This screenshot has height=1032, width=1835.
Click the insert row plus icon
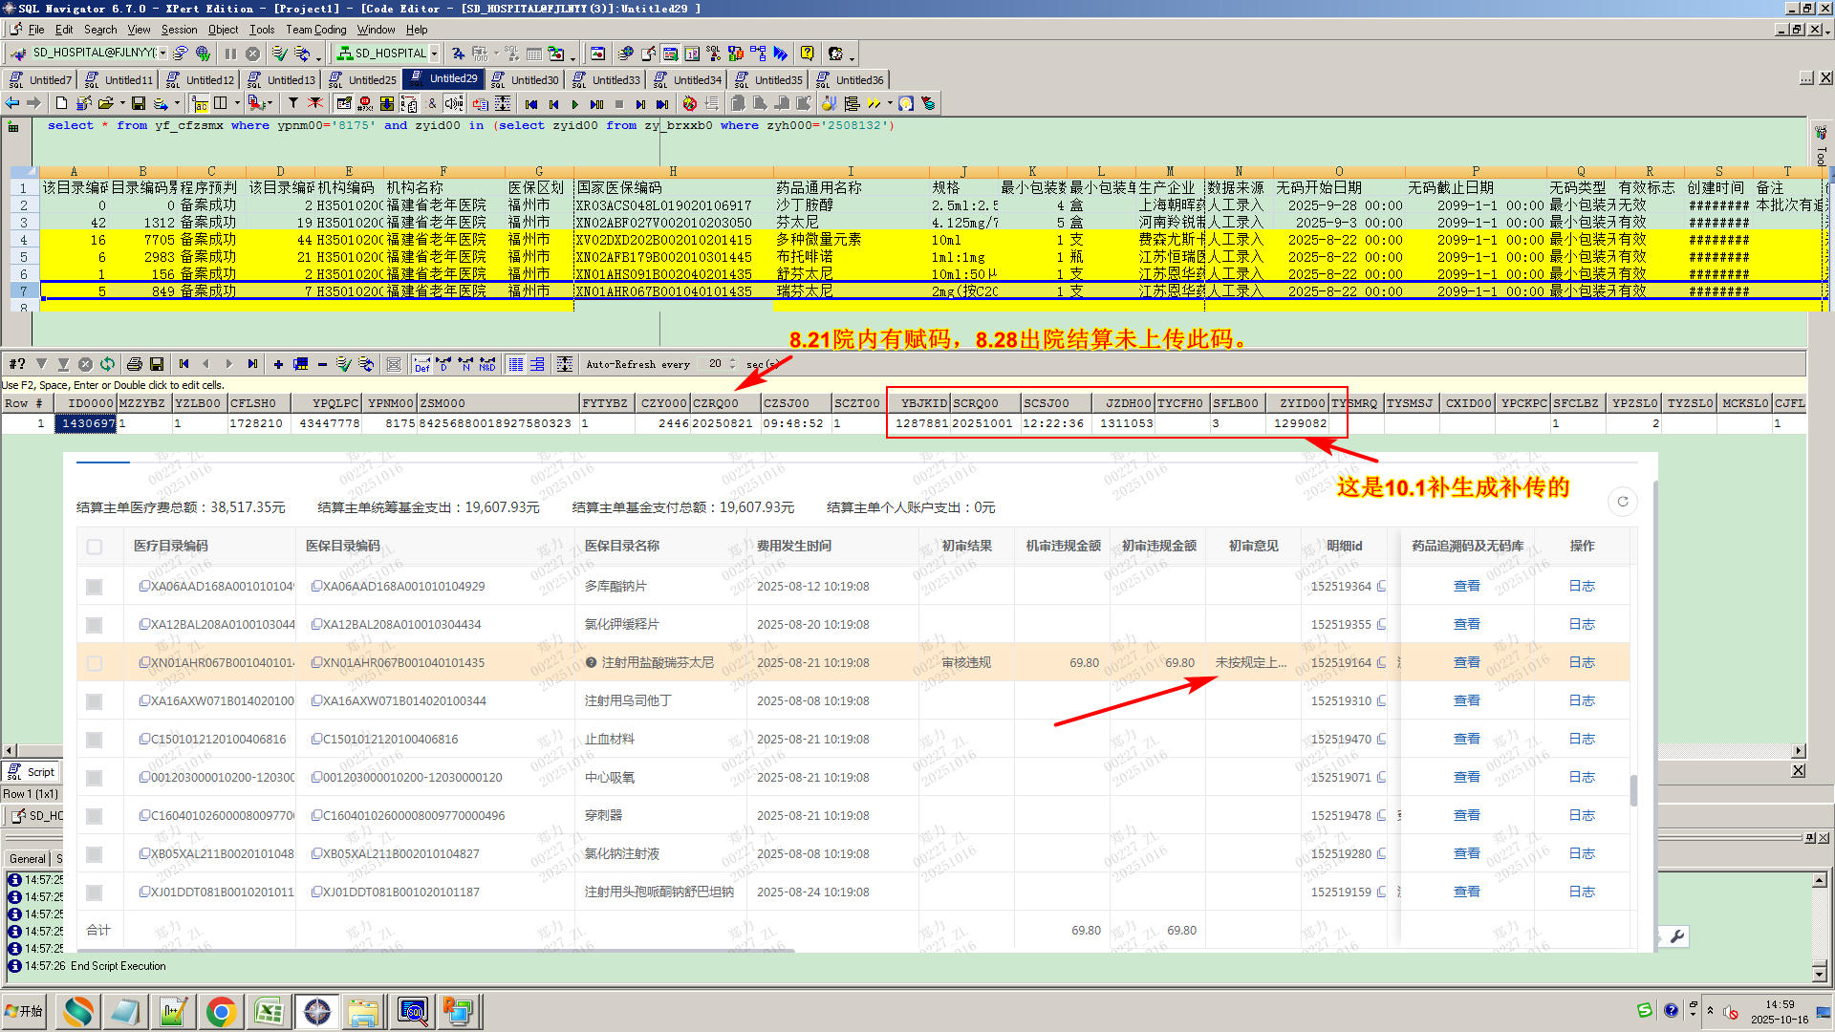click(278, 364)
